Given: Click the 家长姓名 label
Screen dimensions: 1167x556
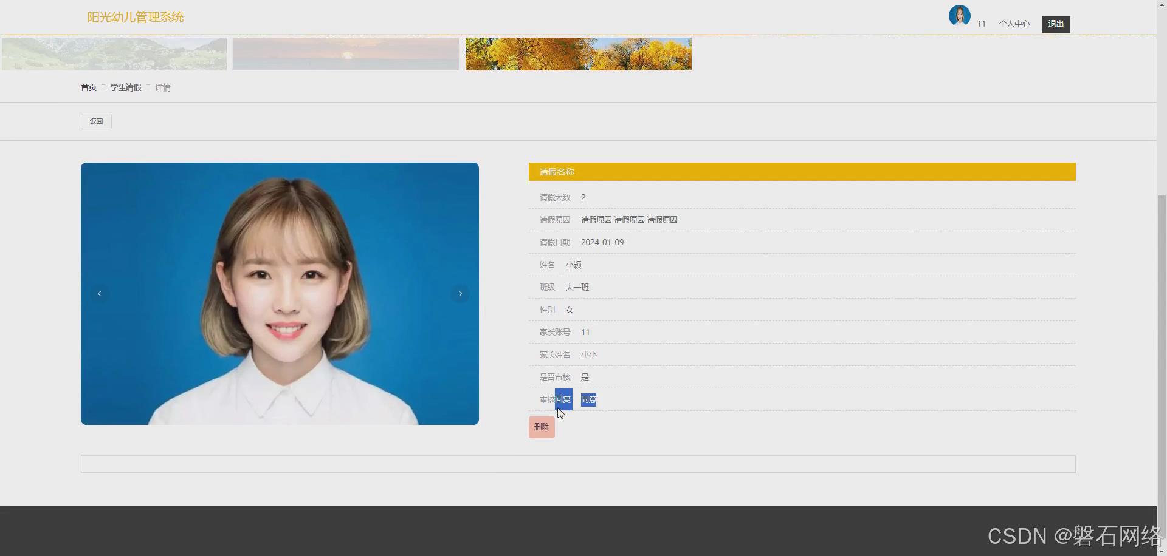Looking at the screenshot, I should (x=555, y=354).
